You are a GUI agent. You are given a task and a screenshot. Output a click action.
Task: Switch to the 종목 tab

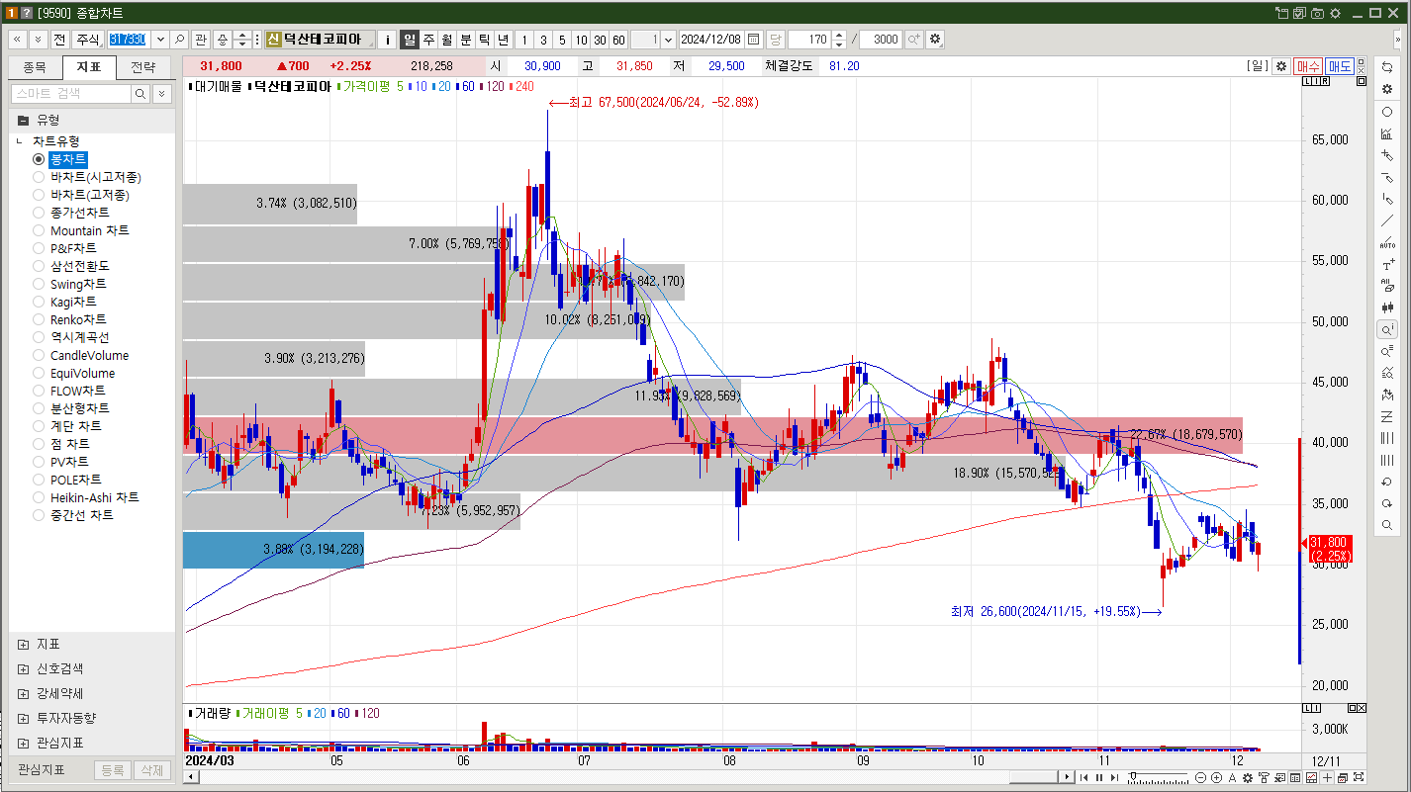pos(35,68)
